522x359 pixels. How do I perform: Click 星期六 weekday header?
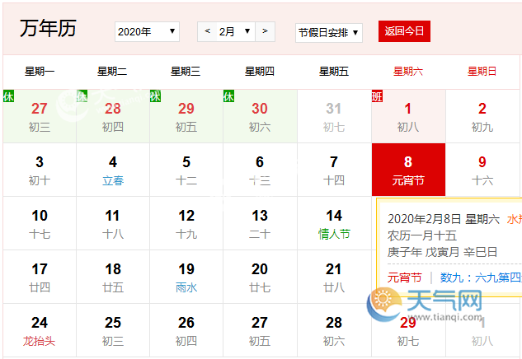[x=408, y=71]
